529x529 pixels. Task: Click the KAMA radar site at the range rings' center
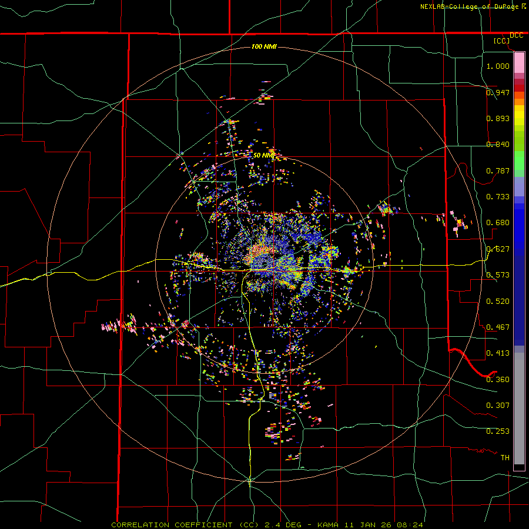point(264,265)
